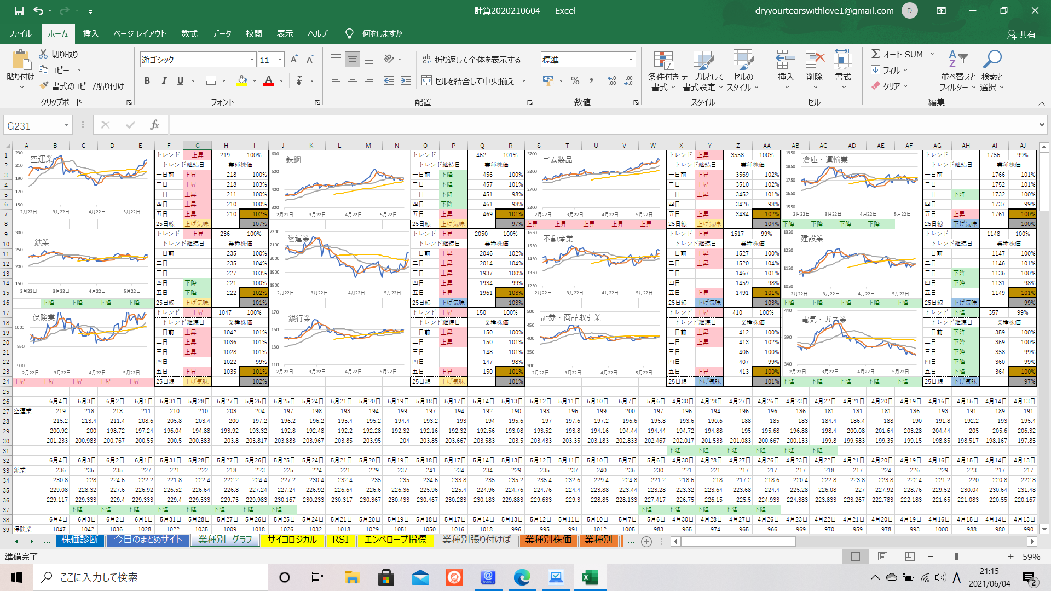Image resolution: width=1051 pixels, height=591 pixels.
Task: Open the font size dropdown
Action: point(280,60)
